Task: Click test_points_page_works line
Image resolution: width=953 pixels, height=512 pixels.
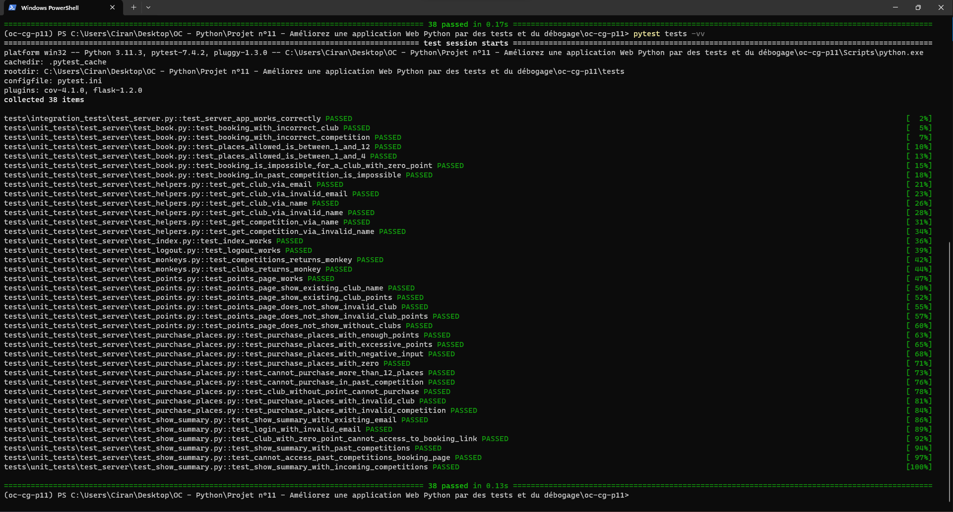Action: coord(169,279)
